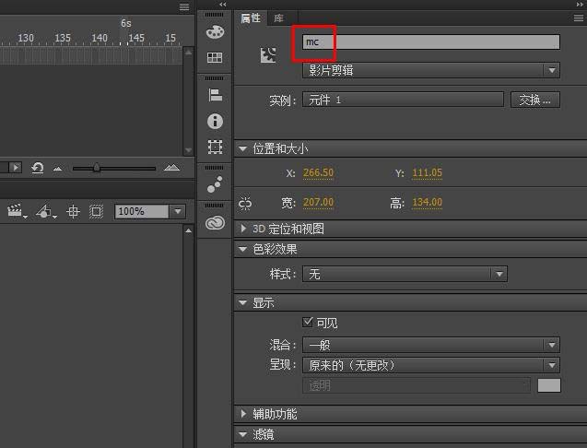Click the Center Stage icon
The width and height of the screenshot is (587, 448).
pyautogui.click(x=73, y=212)
